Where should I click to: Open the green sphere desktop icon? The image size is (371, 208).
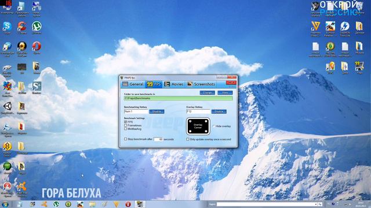click(7, 166)
